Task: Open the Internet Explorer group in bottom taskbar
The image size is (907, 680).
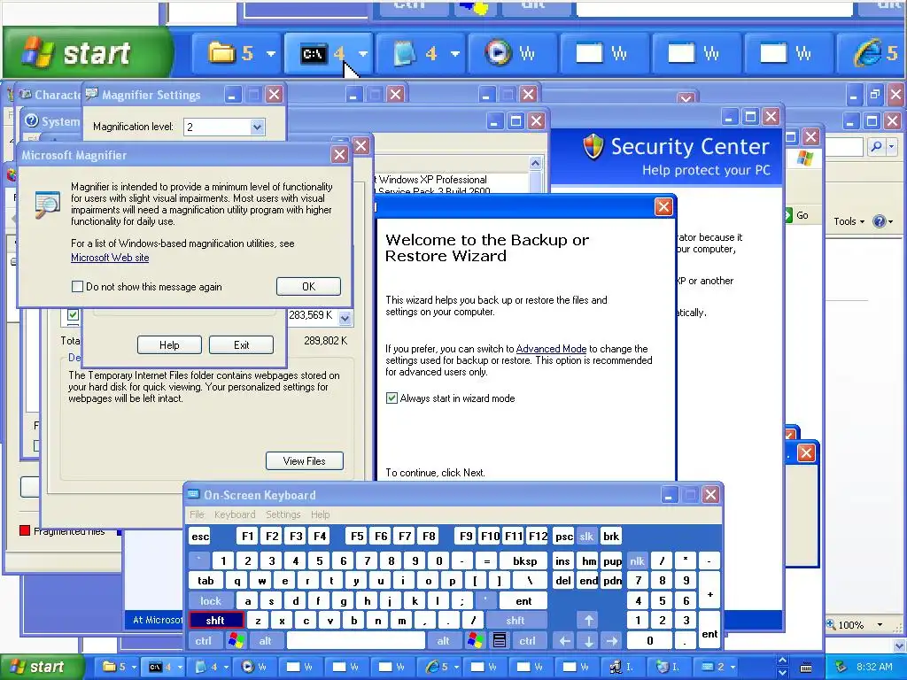Action: click(x=438, y=667)
